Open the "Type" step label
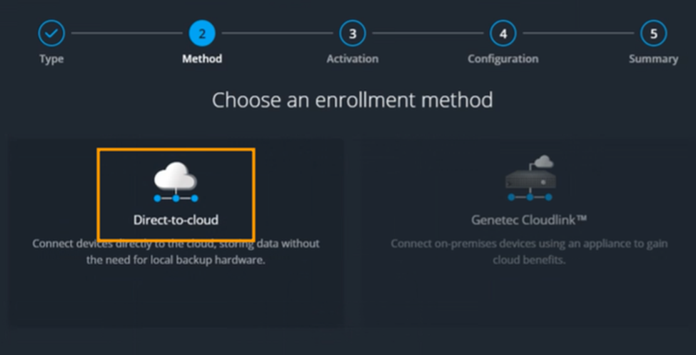The image size is (696, 355). [x=51, y=59]
